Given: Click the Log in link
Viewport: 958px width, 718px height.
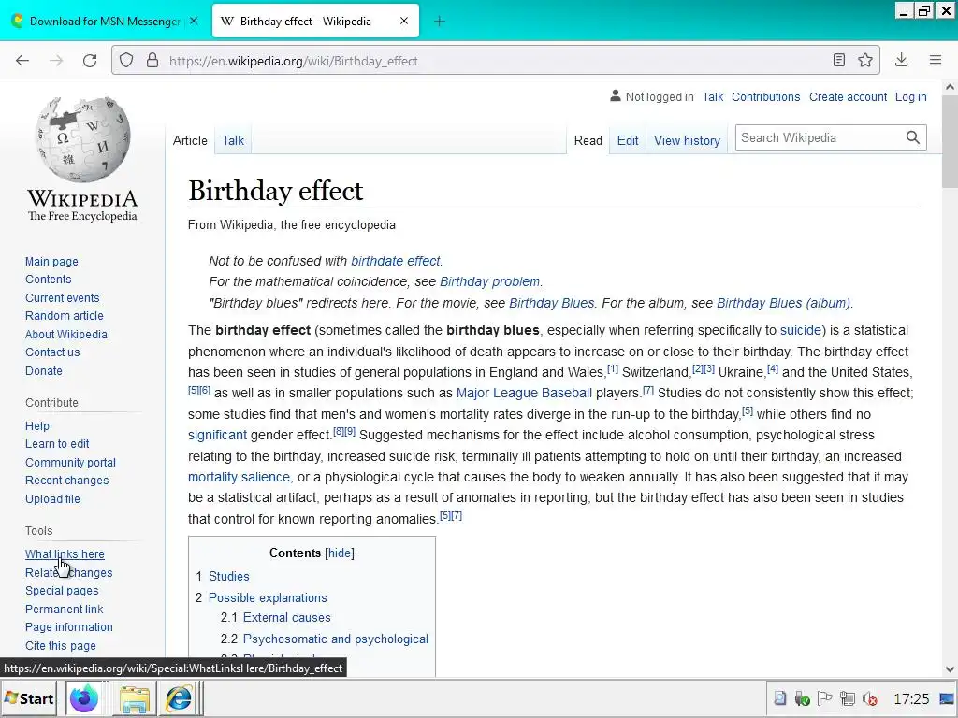Looking at the screenshot, I should pos(910,96).
